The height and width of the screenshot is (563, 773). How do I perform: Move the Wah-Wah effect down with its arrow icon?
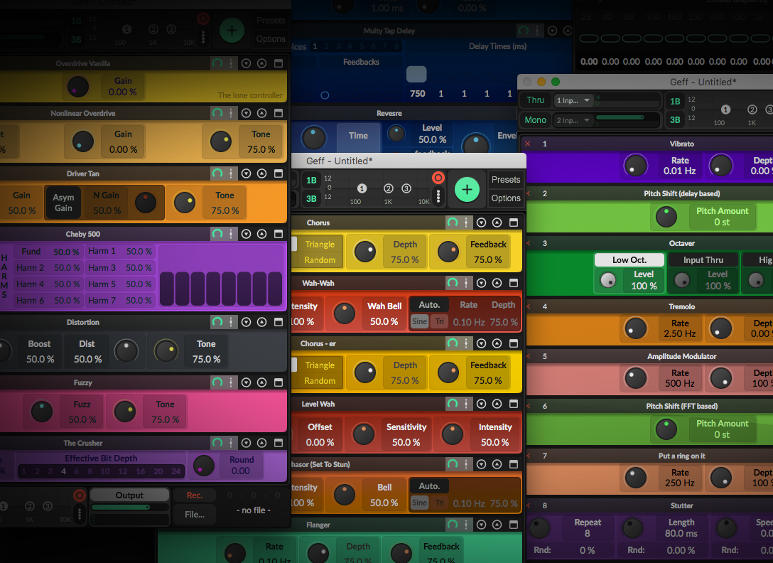(x=481, y=283)
